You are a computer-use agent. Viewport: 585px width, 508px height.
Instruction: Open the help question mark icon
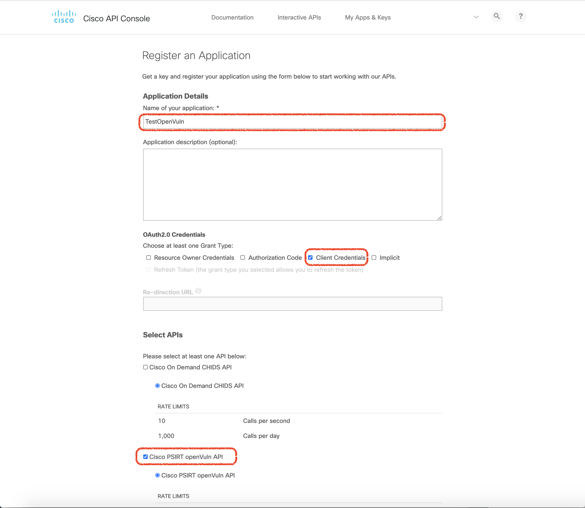coord(521,17)
